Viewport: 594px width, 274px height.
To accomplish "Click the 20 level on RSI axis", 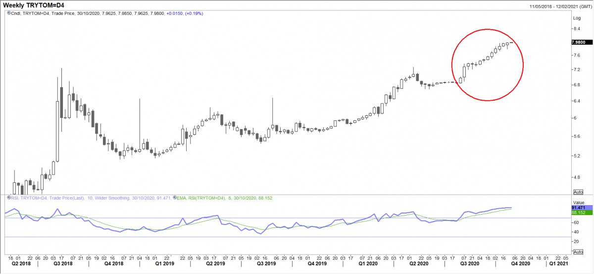I will pyautogui.click(x=575, y=241).
